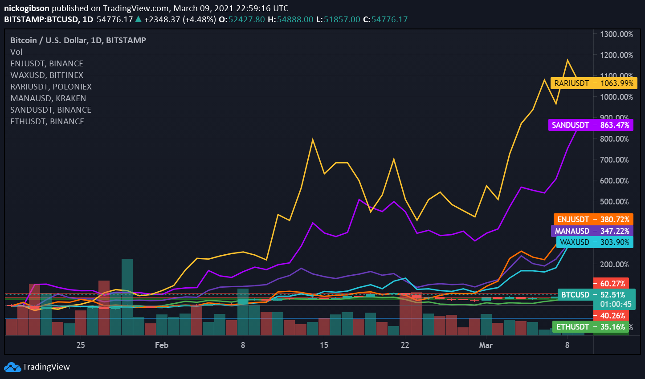The image size is (645, 379).
Task: Click the TradingView wordmark text
Action: click(x=46, y=367)
